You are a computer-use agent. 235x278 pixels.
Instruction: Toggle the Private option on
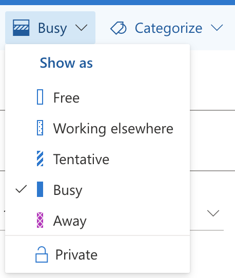pyautogui.click(x=97, y=254)
